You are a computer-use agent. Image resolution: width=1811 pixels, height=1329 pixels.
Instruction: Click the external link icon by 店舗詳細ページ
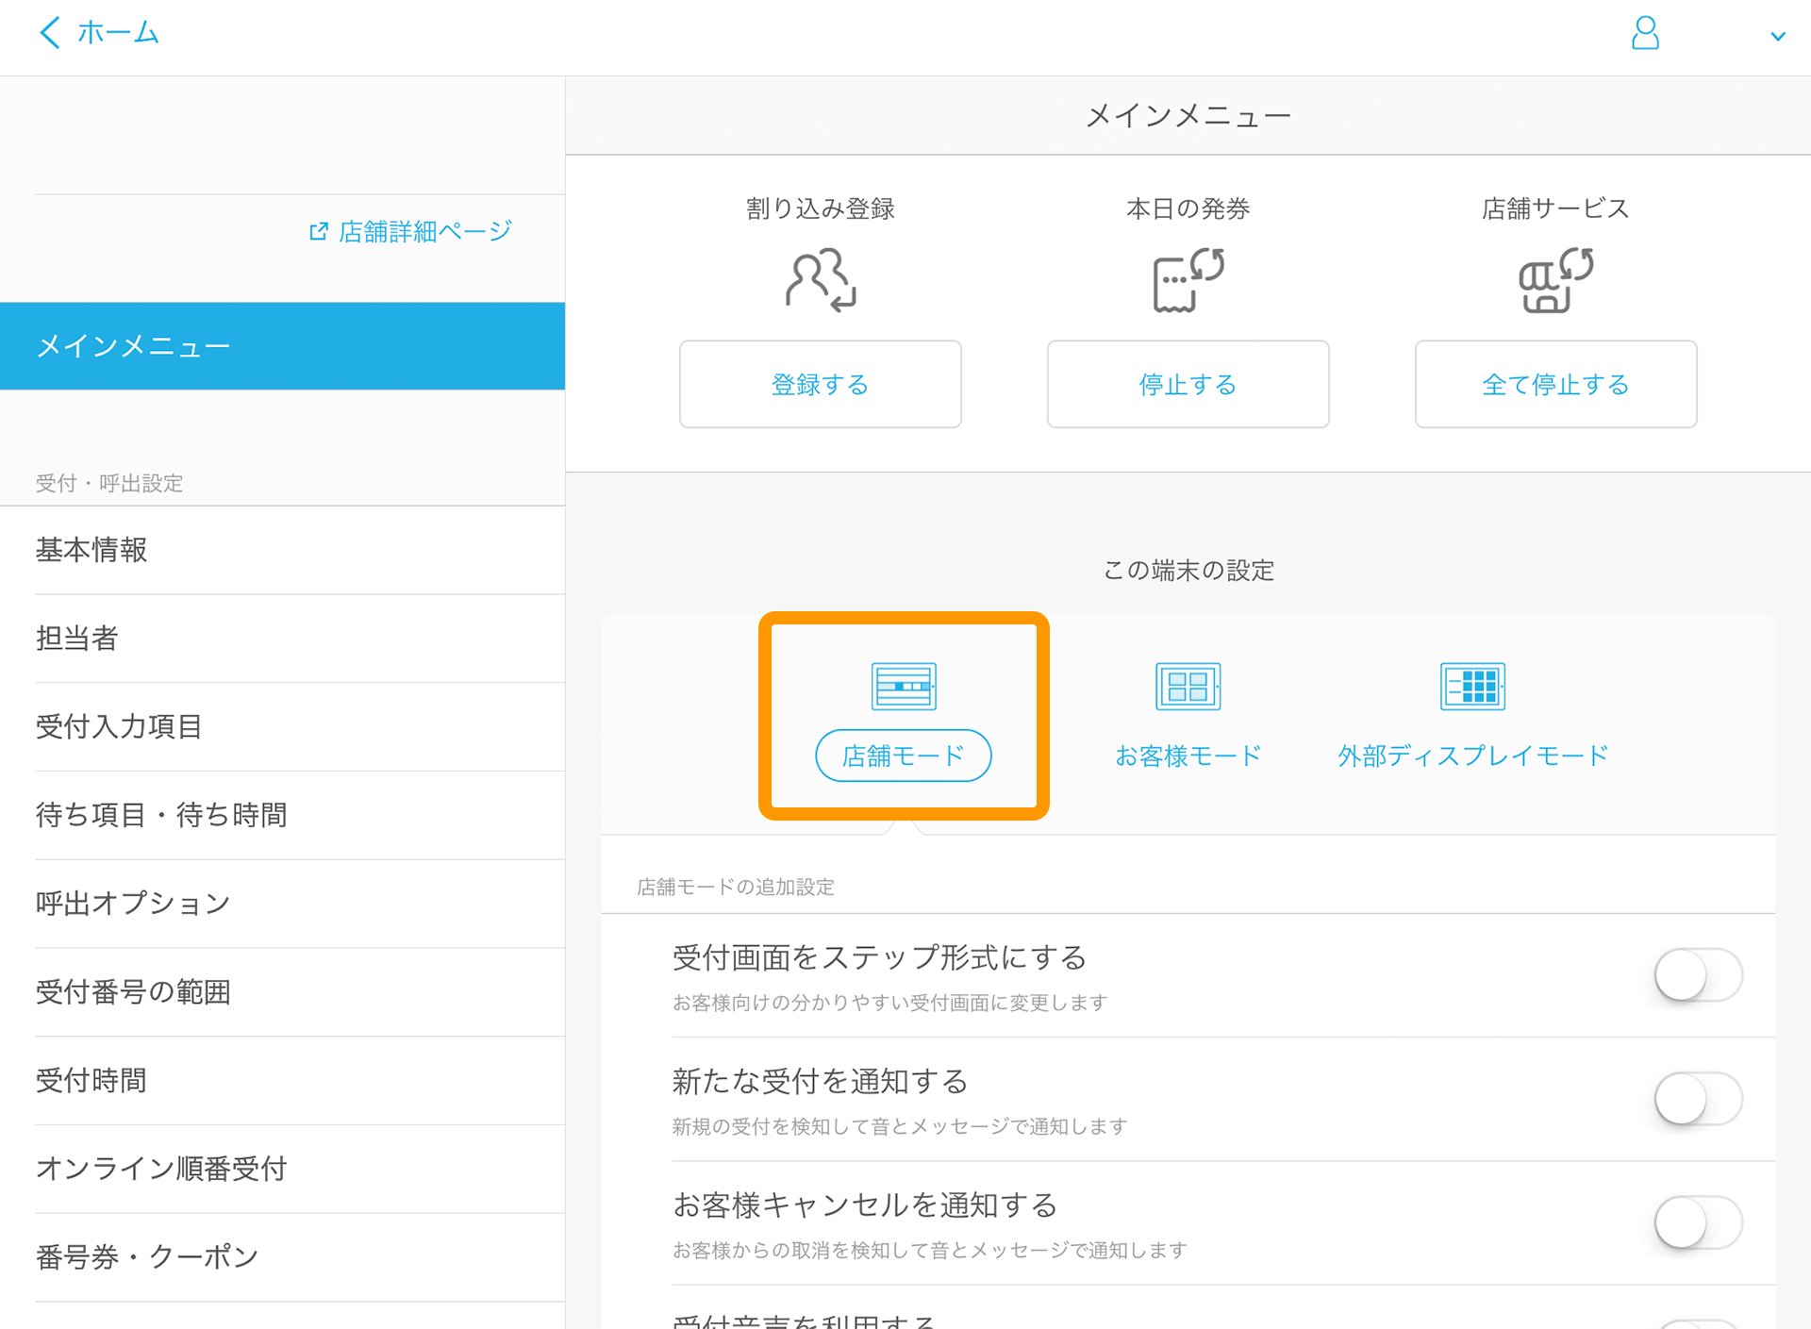click(x=319, y=231)
